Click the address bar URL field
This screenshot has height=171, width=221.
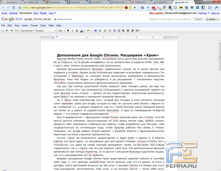point(73,8)
